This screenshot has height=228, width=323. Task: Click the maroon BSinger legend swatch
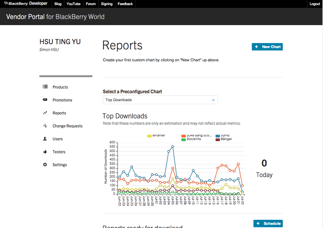[x=218, y=140]
